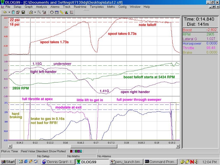This screenshot has height=165, width=220.
Task: Click the table grid toolbar icon
Action: (x=57, y=12)
